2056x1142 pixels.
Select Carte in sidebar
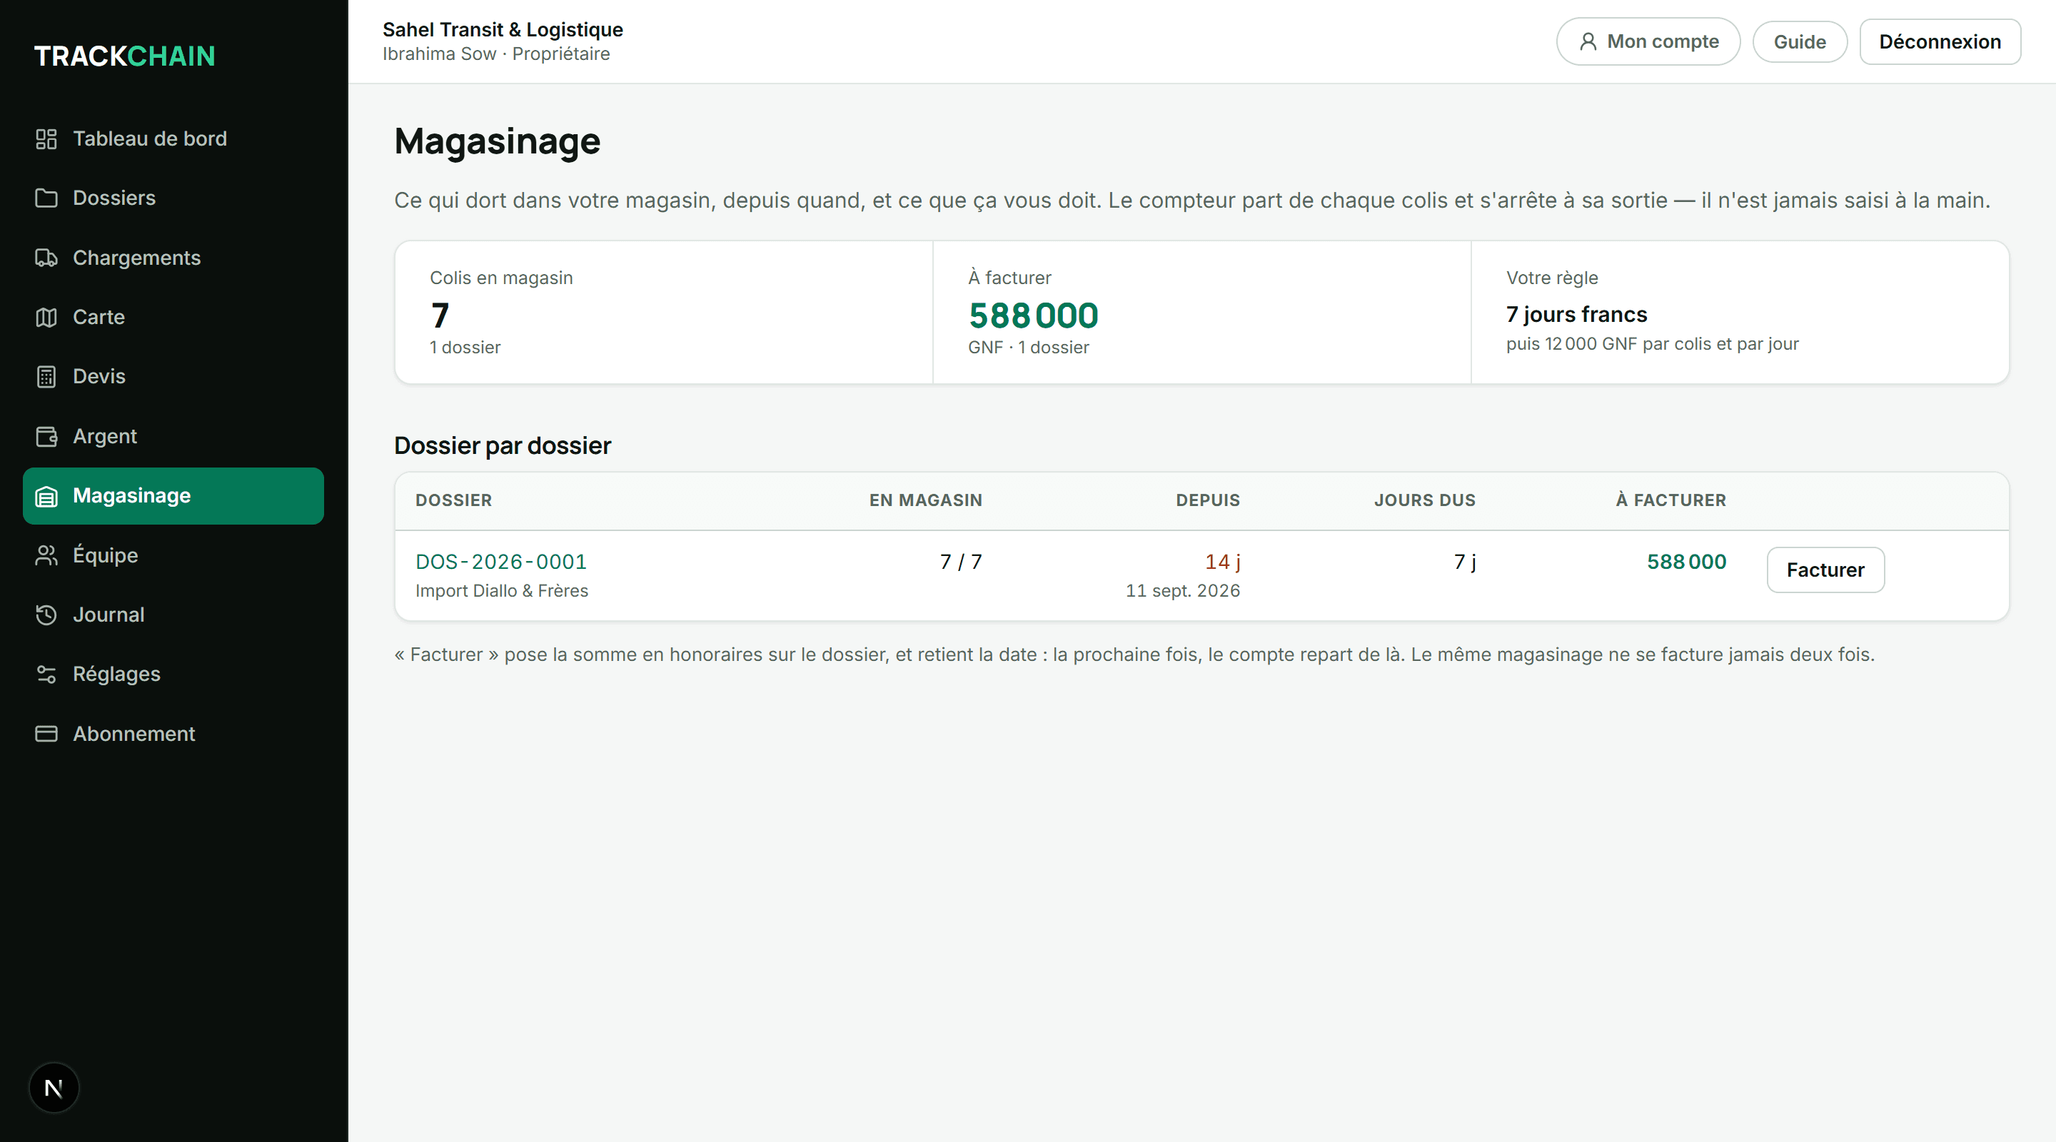[173, 317]
